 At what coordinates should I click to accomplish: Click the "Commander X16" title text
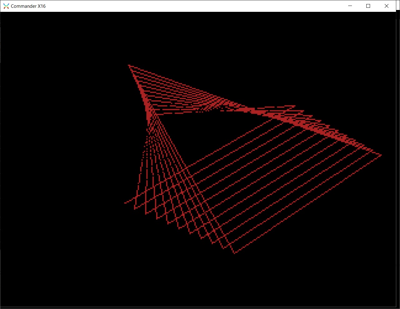tap(28, 6)
